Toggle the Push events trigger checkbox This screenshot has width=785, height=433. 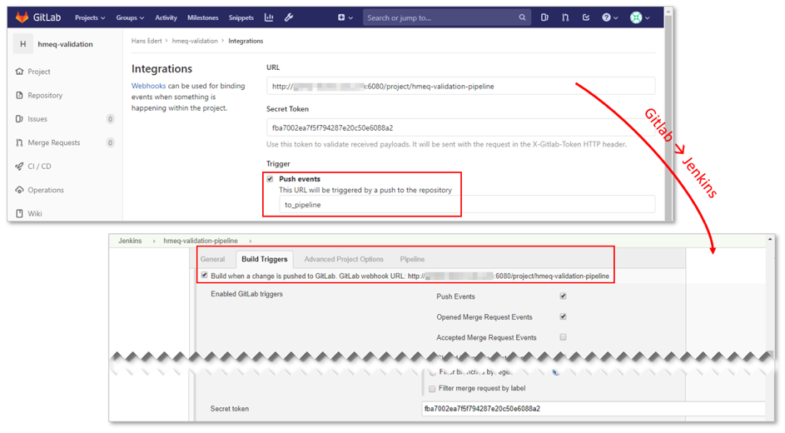click(270, 179)
